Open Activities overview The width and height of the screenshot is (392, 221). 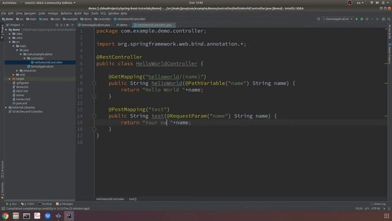click(x=9, y=2)
